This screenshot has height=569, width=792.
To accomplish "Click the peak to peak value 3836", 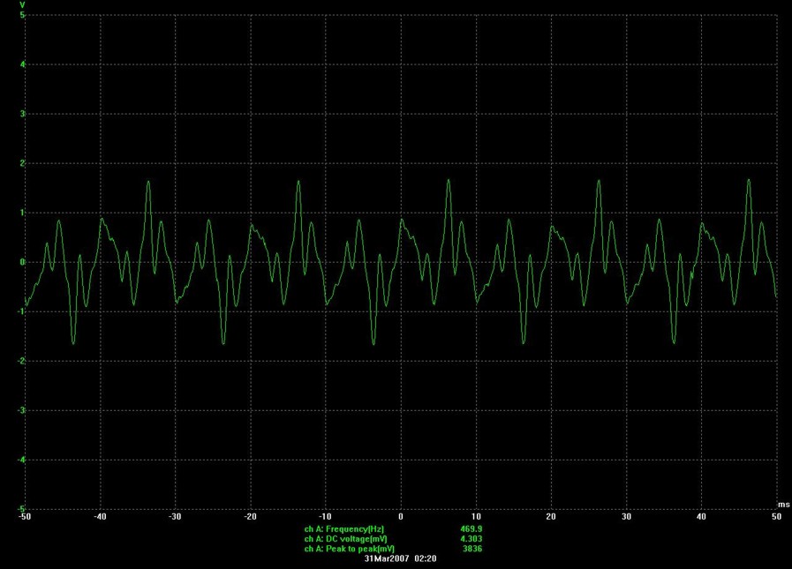I will tap(472, 549).
